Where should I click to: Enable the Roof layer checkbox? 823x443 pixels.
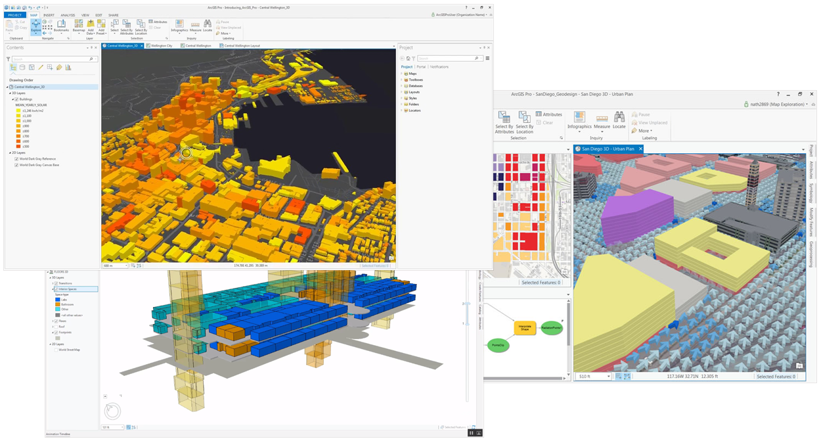(56, 327)
